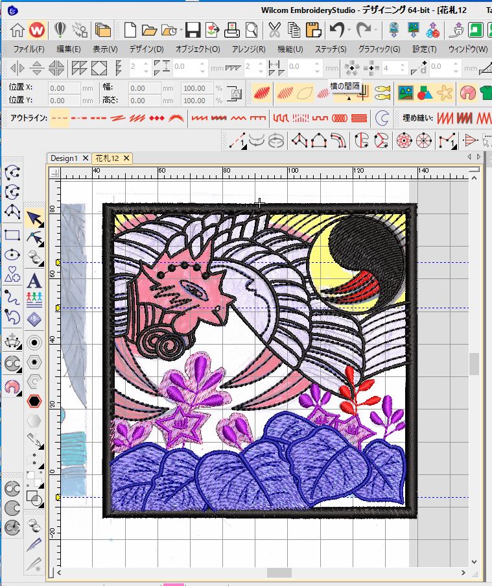Open the グラフィック(G) menu
This screenshot has width=492, height=586.
click(x=379, y=49)
